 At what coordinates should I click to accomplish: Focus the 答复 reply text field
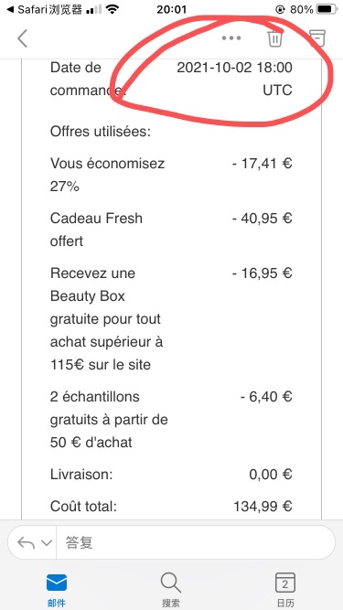click(195, 542)
